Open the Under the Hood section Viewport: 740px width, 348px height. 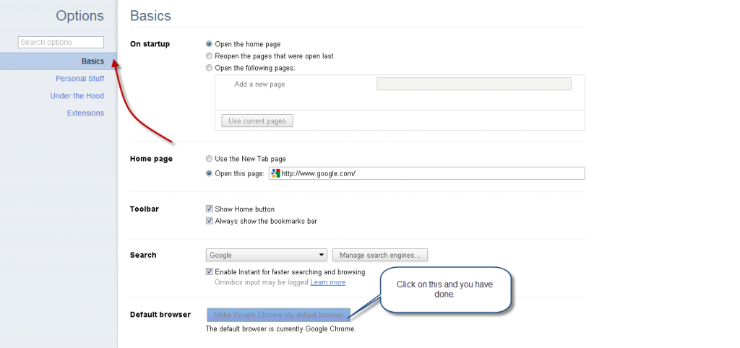[x=77, y=96]
